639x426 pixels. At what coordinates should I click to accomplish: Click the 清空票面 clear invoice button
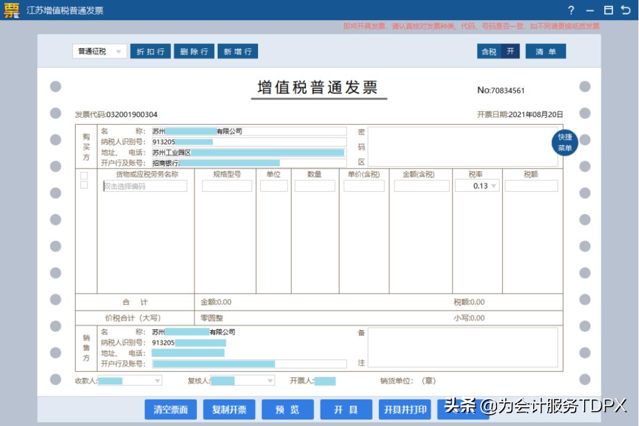170,409
